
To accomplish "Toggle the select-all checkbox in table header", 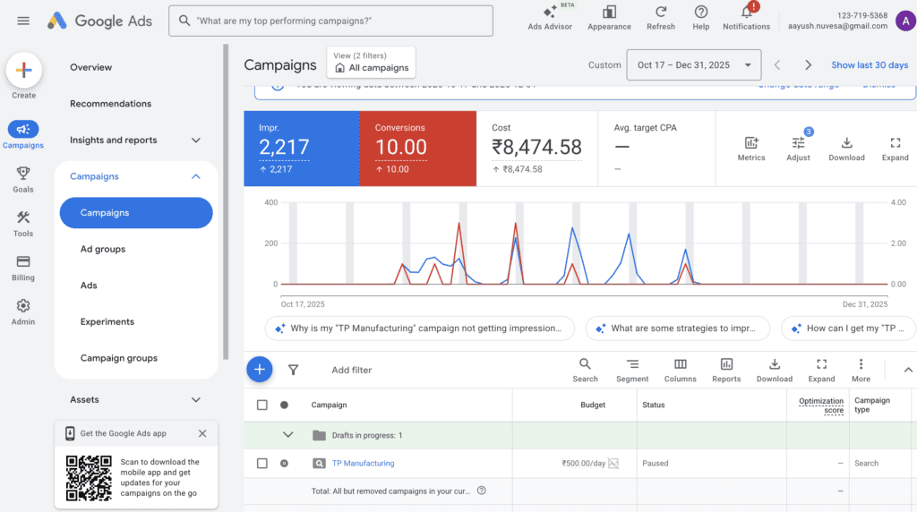I will (x=262, y=405).
